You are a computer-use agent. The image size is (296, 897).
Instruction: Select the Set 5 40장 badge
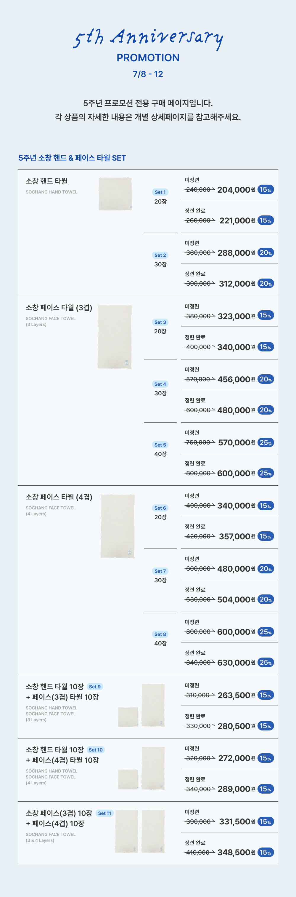[x=160, y=445]
